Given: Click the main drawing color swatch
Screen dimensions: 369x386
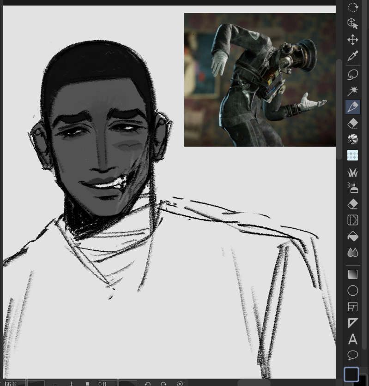Looking at the screenshot, I should (x=351, y=374).
